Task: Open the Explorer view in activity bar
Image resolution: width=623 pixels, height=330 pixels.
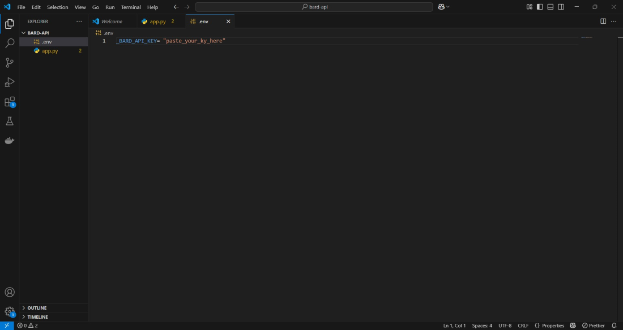Action: [x=10, y=24]
